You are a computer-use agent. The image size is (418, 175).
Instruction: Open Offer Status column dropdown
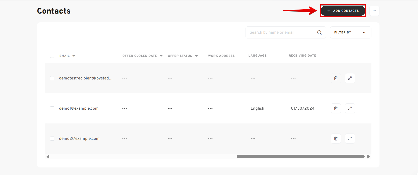pos(196,56)
